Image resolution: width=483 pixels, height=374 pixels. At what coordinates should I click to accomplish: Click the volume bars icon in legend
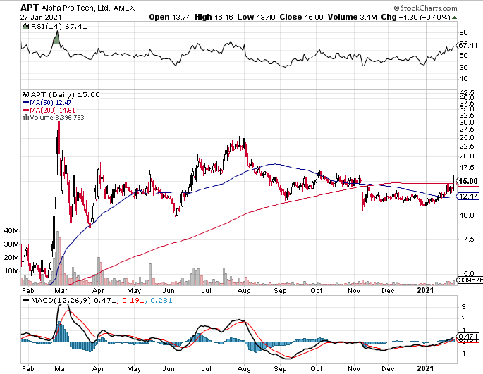click(x=26, y=118)
